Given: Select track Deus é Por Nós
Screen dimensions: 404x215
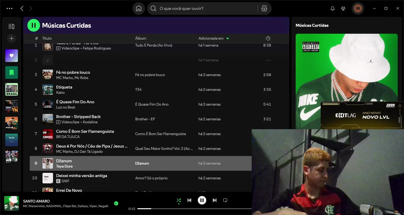Looking at the screenshot, I should (x=92, y=146).
